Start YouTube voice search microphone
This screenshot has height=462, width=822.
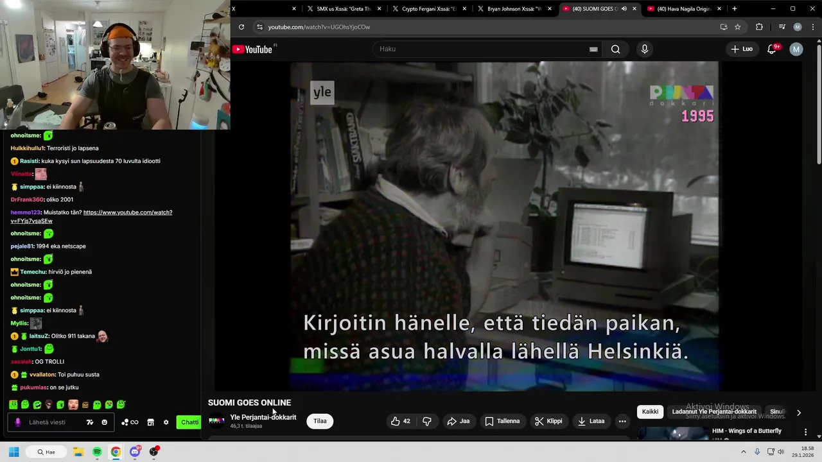click(x=645, y=49)
